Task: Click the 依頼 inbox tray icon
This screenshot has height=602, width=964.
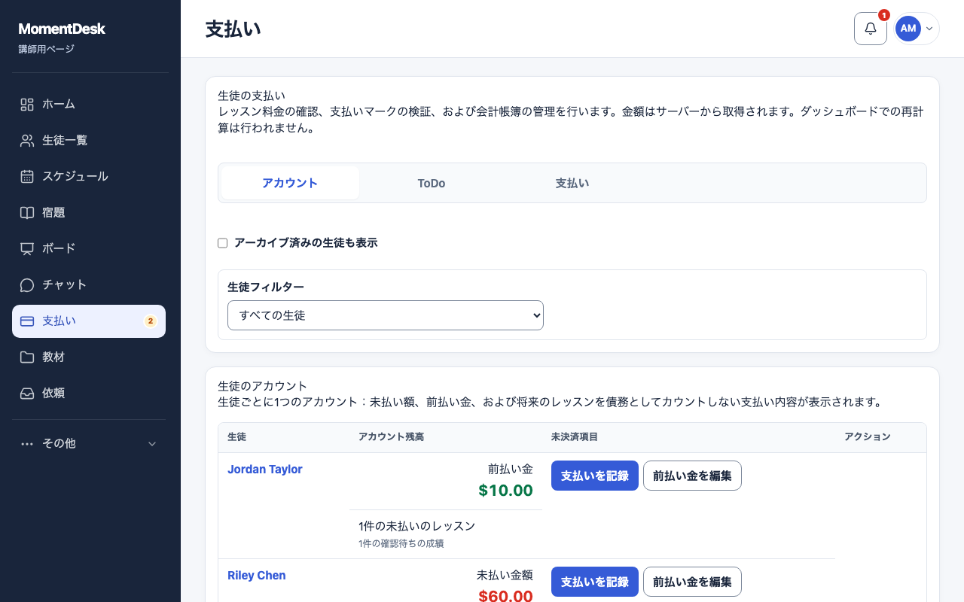Action: tap(27, 394)
